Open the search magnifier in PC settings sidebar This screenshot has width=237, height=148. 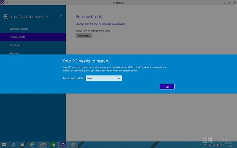click(x=61, y=16)
